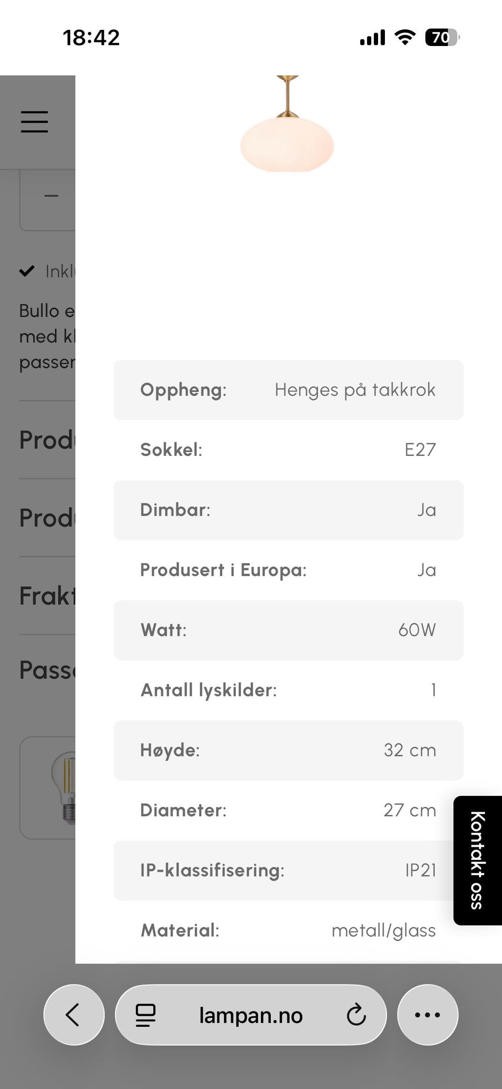Tap the Wi-Fi status icon
This screenshot has width=502, height=1089.
(405, 38)
